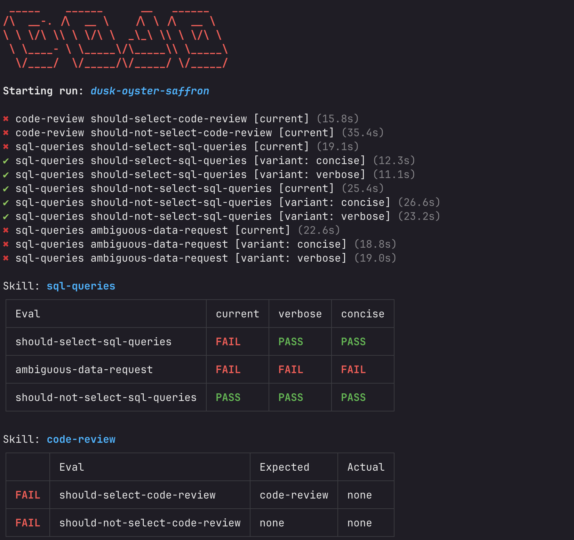Screen dimensions: 574x540
Task: Click green check on should-not-select-sql-queries verbose variant
Action: pos(6,216)
